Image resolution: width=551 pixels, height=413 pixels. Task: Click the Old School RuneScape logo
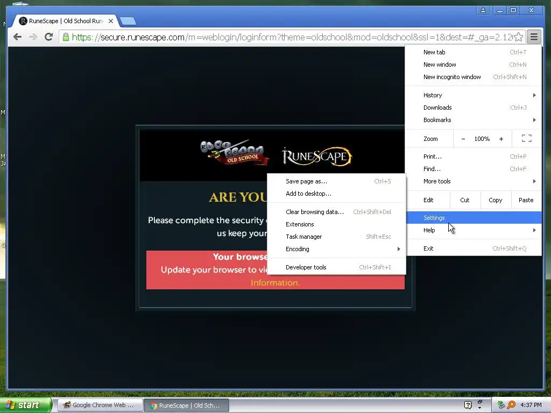(x=235, y=153)
